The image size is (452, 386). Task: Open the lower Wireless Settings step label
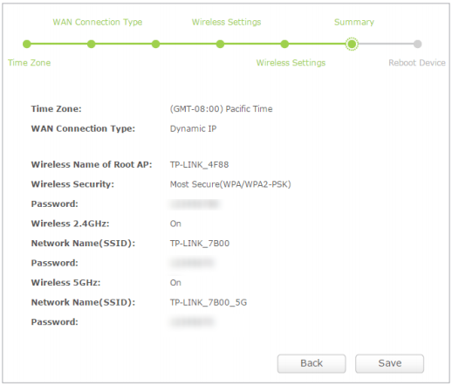(x=291, y=63)
